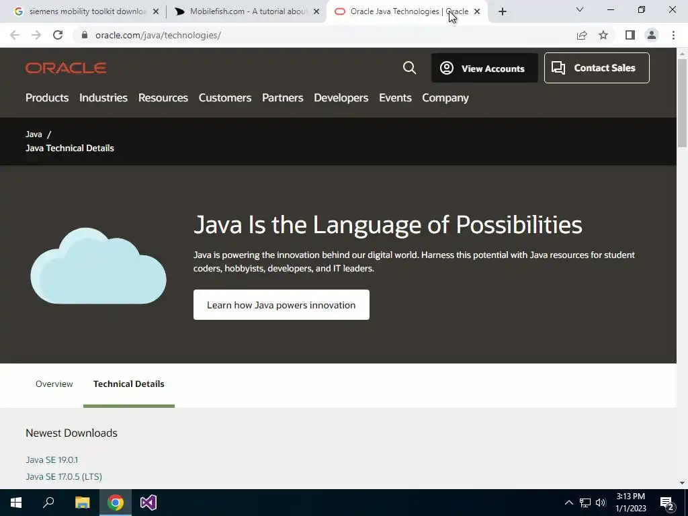Open the Events menu

(395, 98)
